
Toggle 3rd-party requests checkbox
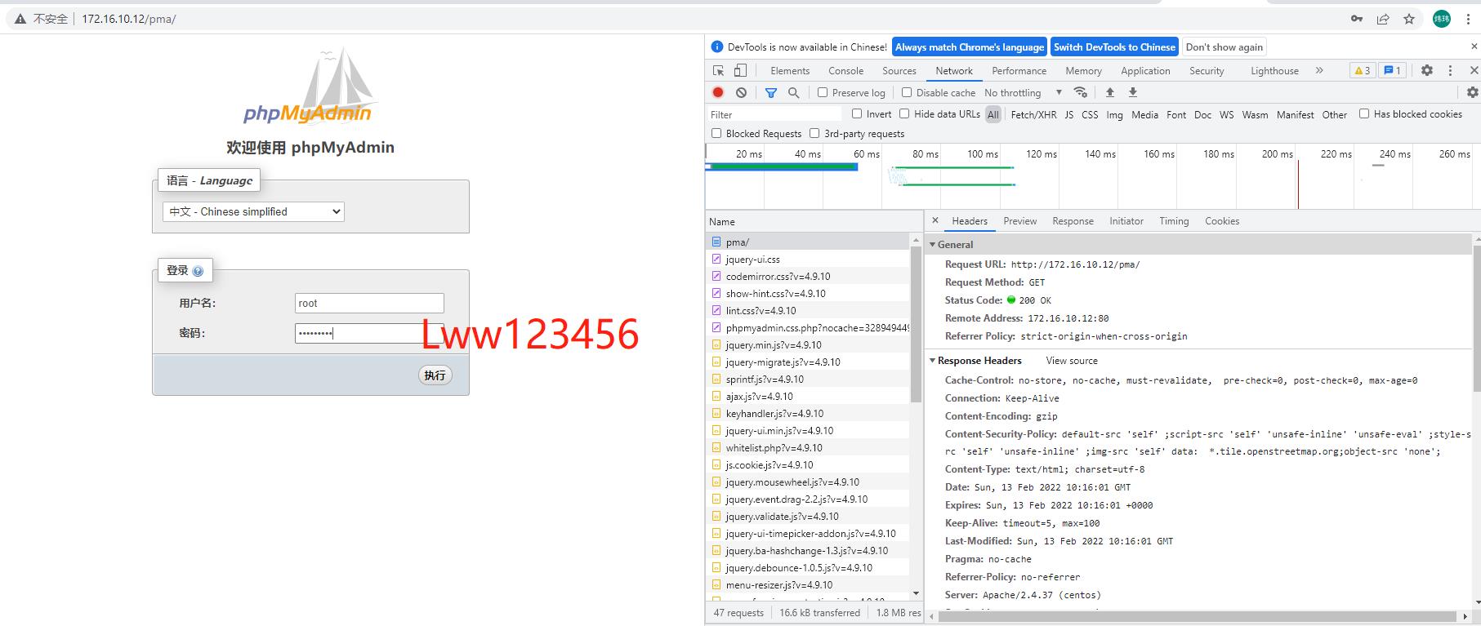point(814,133)
